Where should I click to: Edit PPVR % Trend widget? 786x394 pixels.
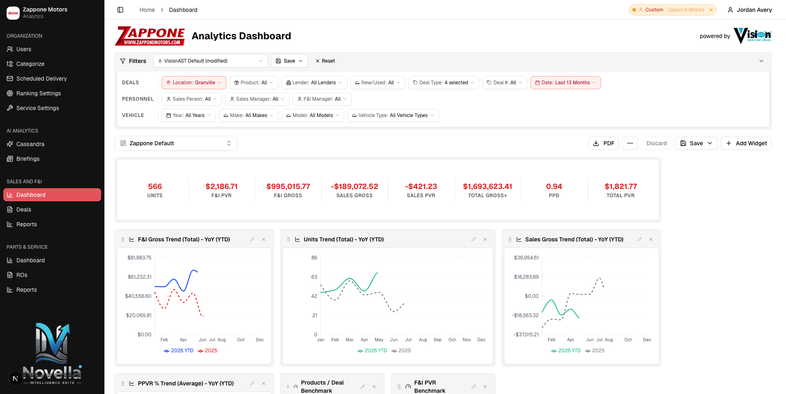[252, 383]
